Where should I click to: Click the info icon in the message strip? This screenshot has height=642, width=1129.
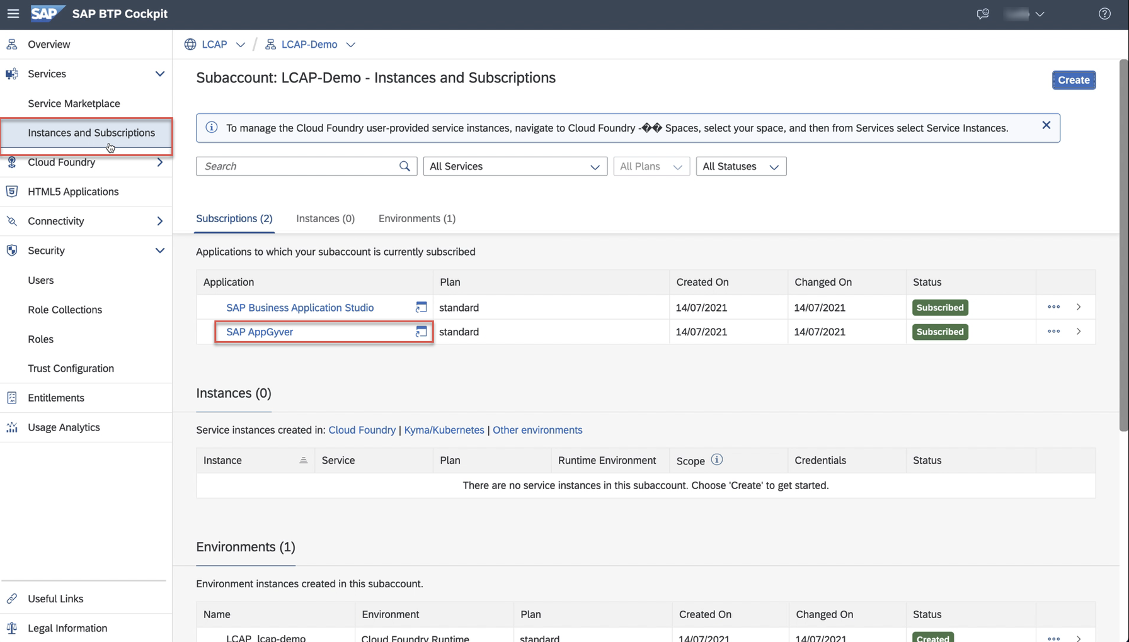[x=212, y=128]
